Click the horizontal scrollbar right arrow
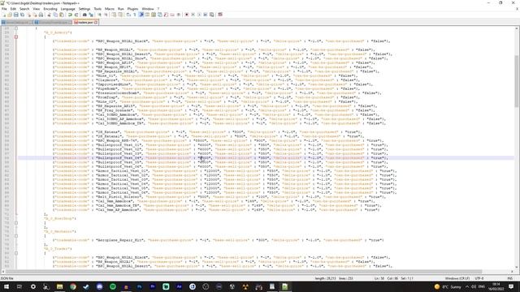This screenshot has width=520, height=292. coord(512,272)
